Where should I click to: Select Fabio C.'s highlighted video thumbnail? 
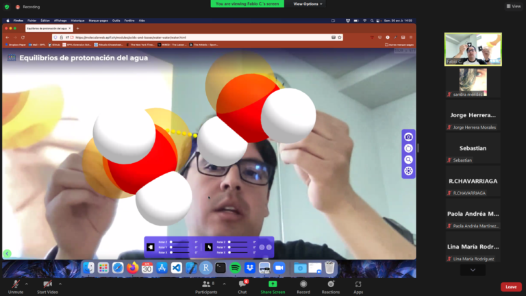pos(473,49)
